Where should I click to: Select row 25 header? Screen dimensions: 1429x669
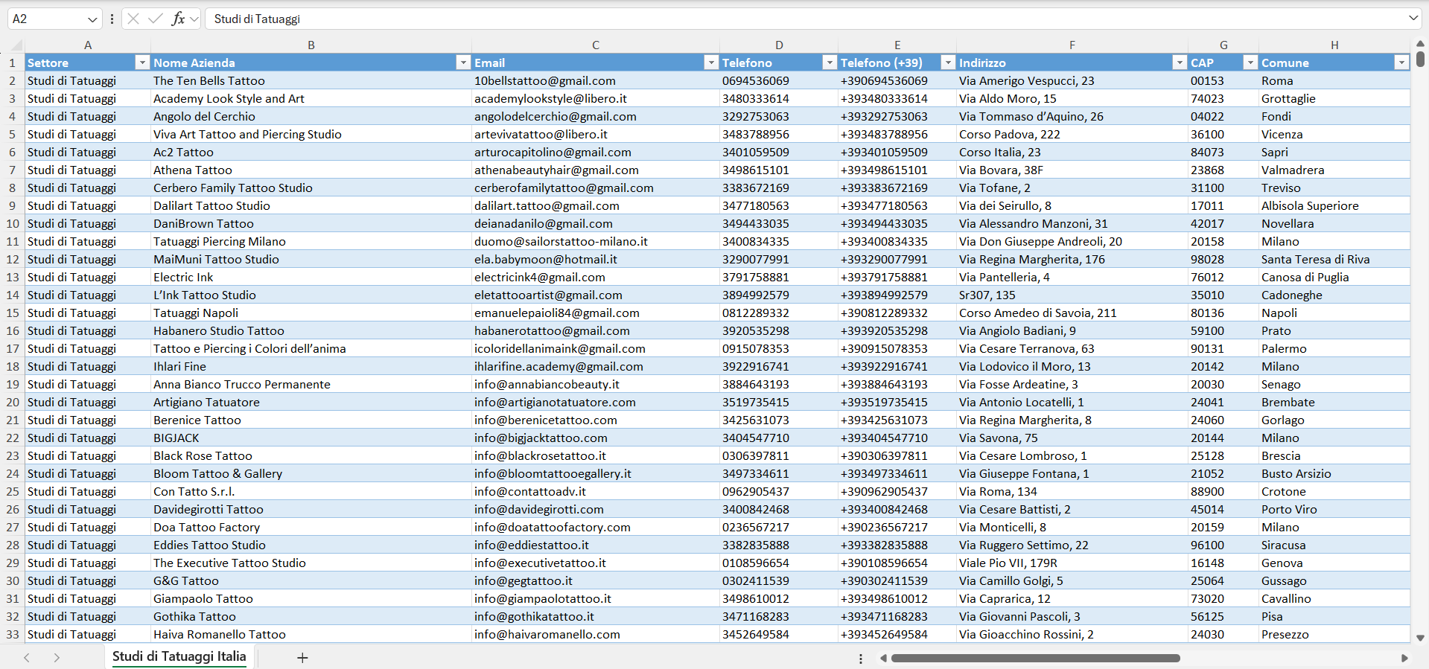(x=13, y=491)
